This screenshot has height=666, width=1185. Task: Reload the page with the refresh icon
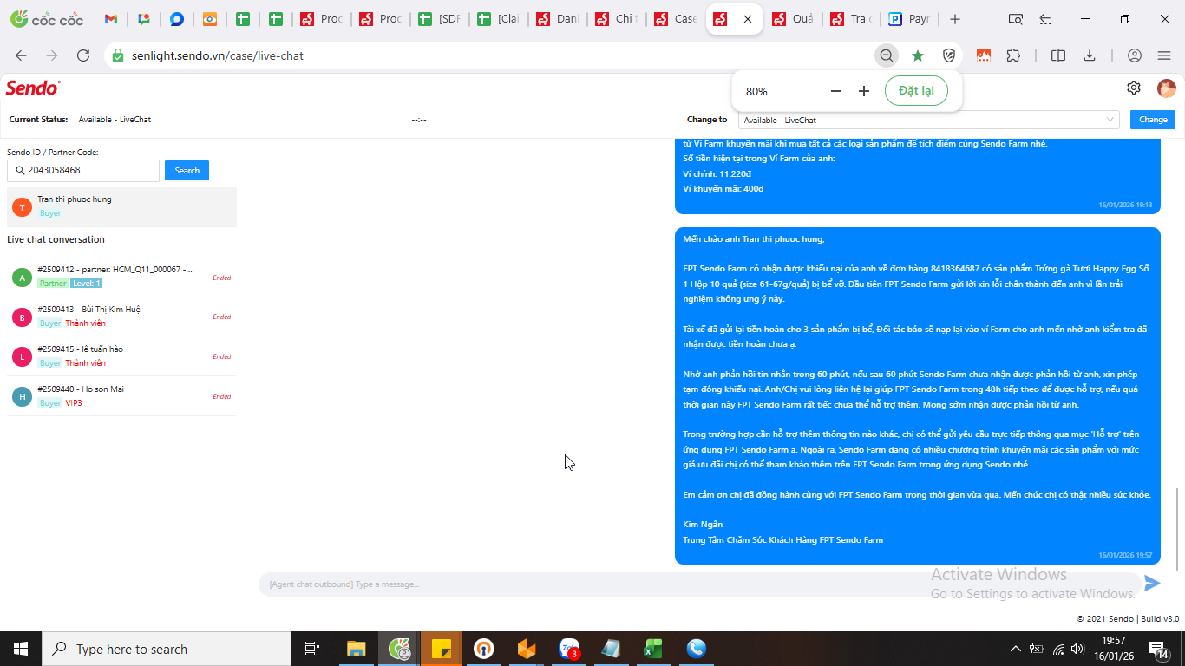tap(83, 55)
